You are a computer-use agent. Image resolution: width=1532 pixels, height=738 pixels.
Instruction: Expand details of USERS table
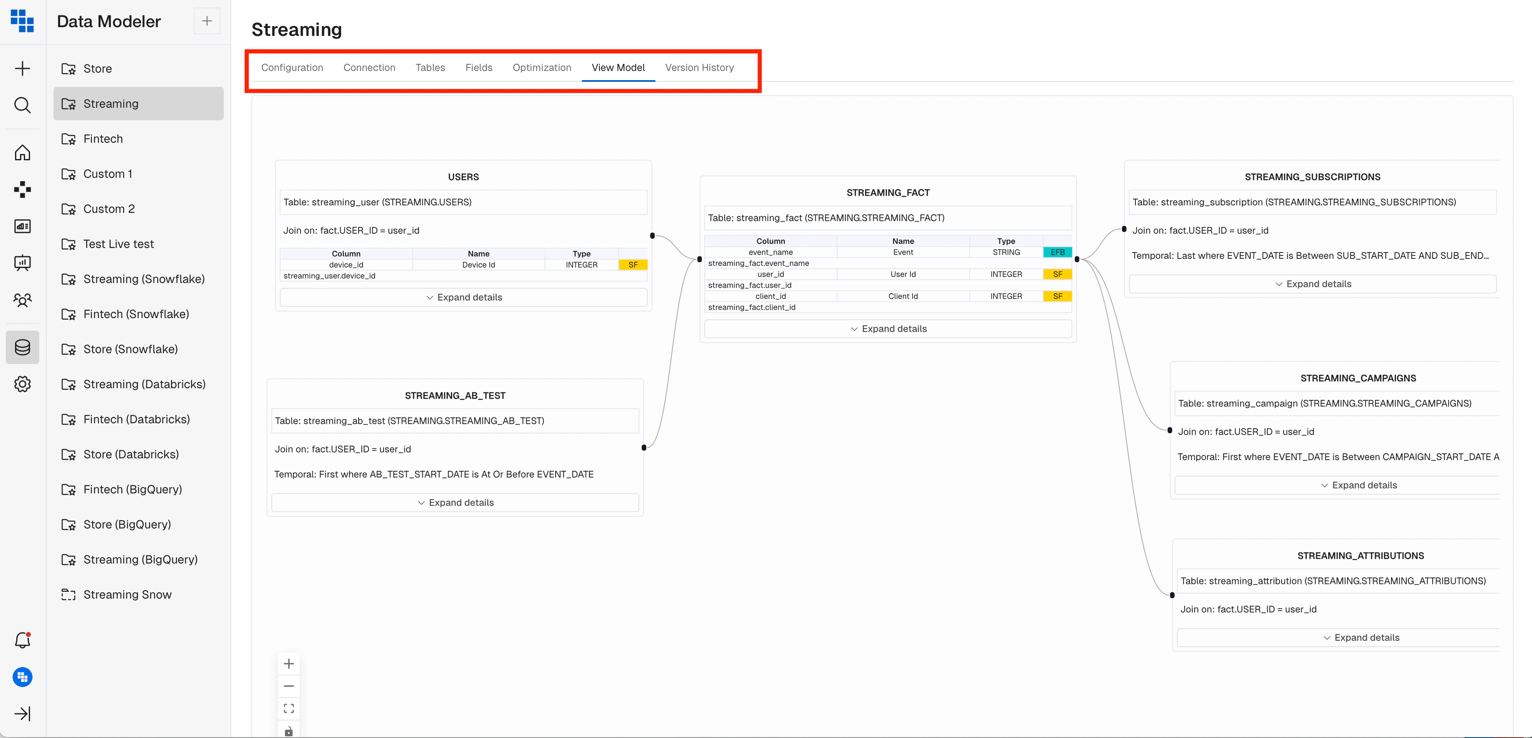click(x=463, y=297)
